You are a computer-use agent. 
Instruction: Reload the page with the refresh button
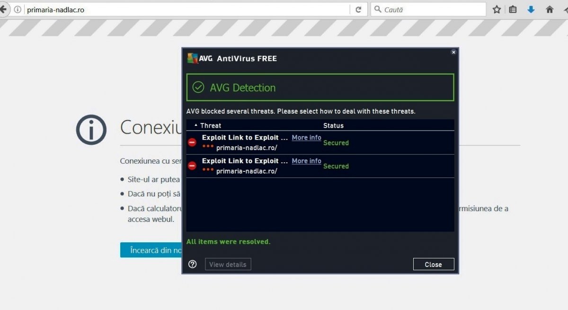[358, 9]
